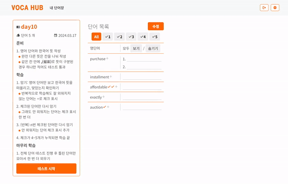Click the book icon beside day10

click(x=18, y=27)
